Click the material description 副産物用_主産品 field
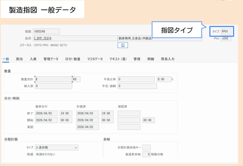The width and height of the screenshot is (243, 166). pyautogui.click(x=160, y=38)
